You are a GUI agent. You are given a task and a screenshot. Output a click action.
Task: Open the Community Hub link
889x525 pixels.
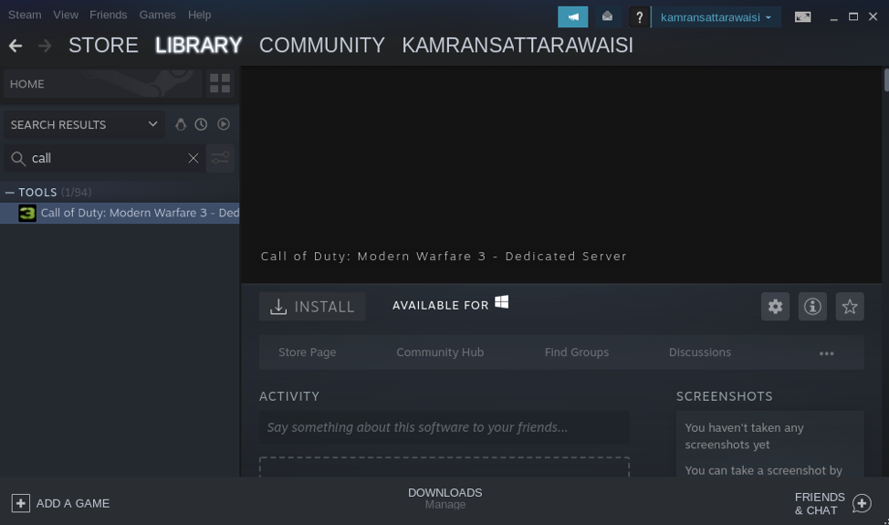pyautogui.click(x=440, y=352)
